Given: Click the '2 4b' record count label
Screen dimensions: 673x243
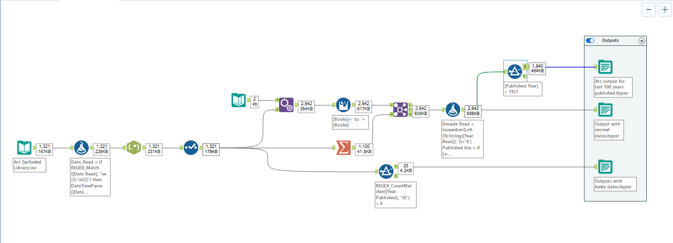Looking at the screenshot, I should point(255,101).
